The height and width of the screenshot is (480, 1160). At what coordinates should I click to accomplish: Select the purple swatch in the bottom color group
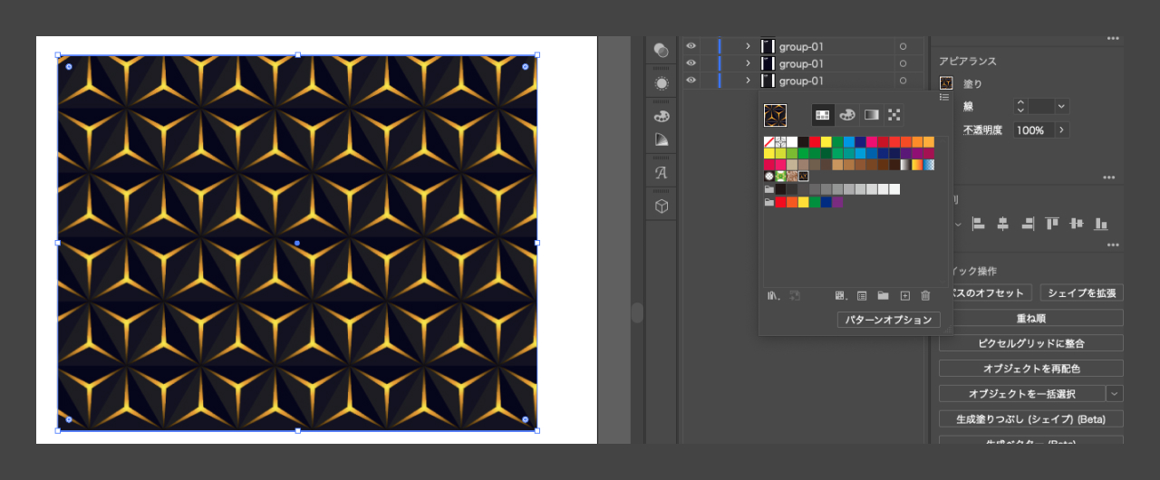click(x=837, y=203)
